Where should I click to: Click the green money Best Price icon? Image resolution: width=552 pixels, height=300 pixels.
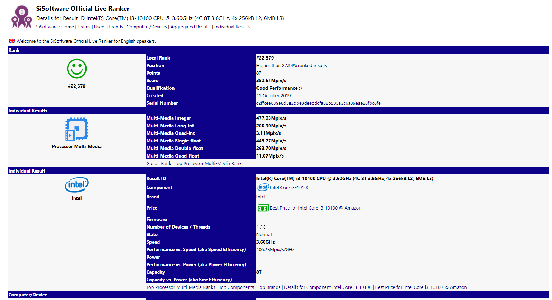click(x=263, y=208)
